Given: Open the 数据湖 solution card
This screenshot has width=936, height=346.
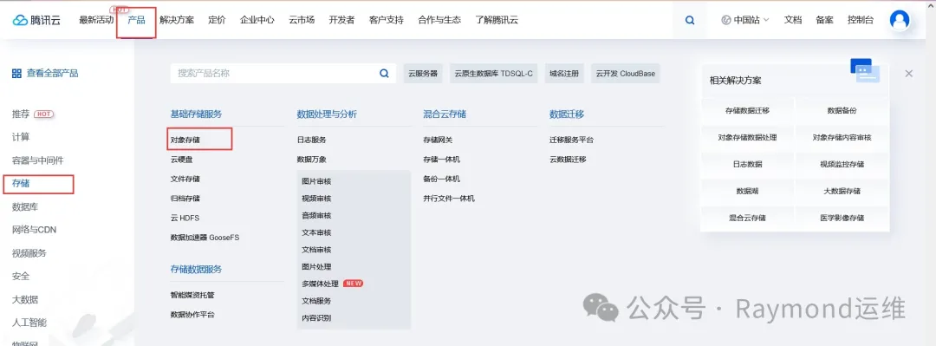Looking at the screenshot, I should pos(747,192).
